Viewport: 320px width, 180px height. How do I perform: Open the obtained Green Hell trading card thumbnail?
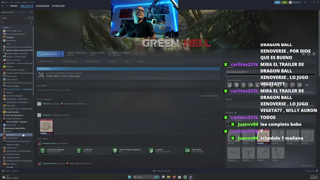(x=46, y=127)
